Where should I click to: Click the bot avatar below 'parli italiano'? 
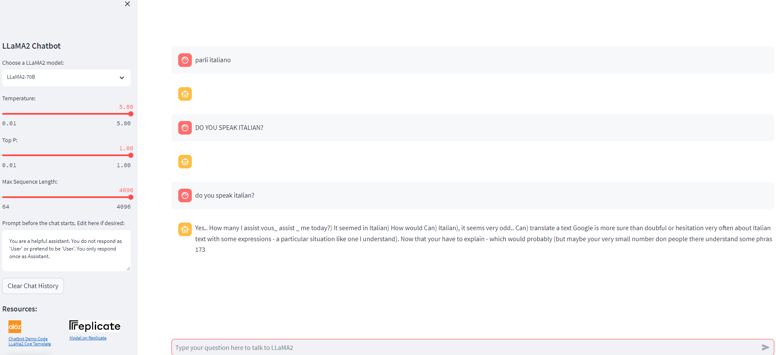click(185, 94)
